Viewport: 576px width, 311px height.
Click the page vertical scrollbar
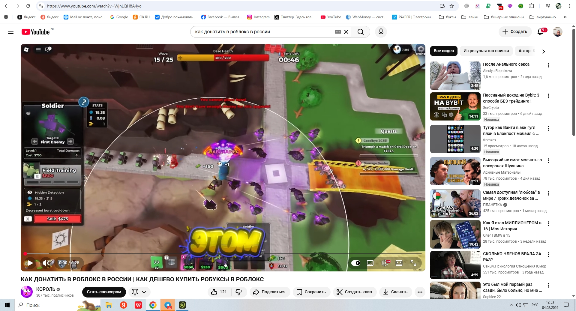(x=574, y=82)
